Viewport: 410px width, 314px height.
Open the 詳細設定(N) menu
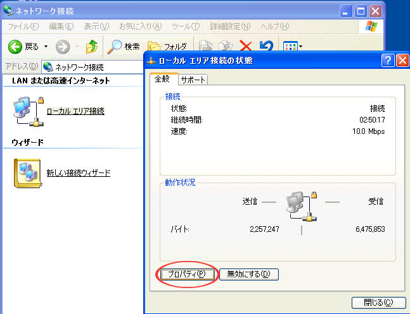pyautogui.click(x=230, y=27)
